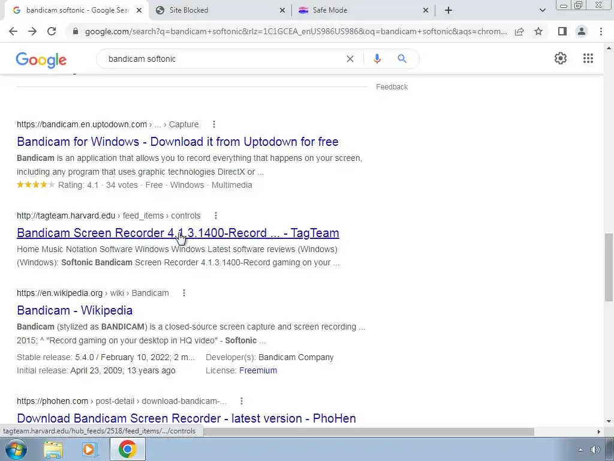Open the Google apps grid
The image size is (614, 461).
[x=588, y=58]
